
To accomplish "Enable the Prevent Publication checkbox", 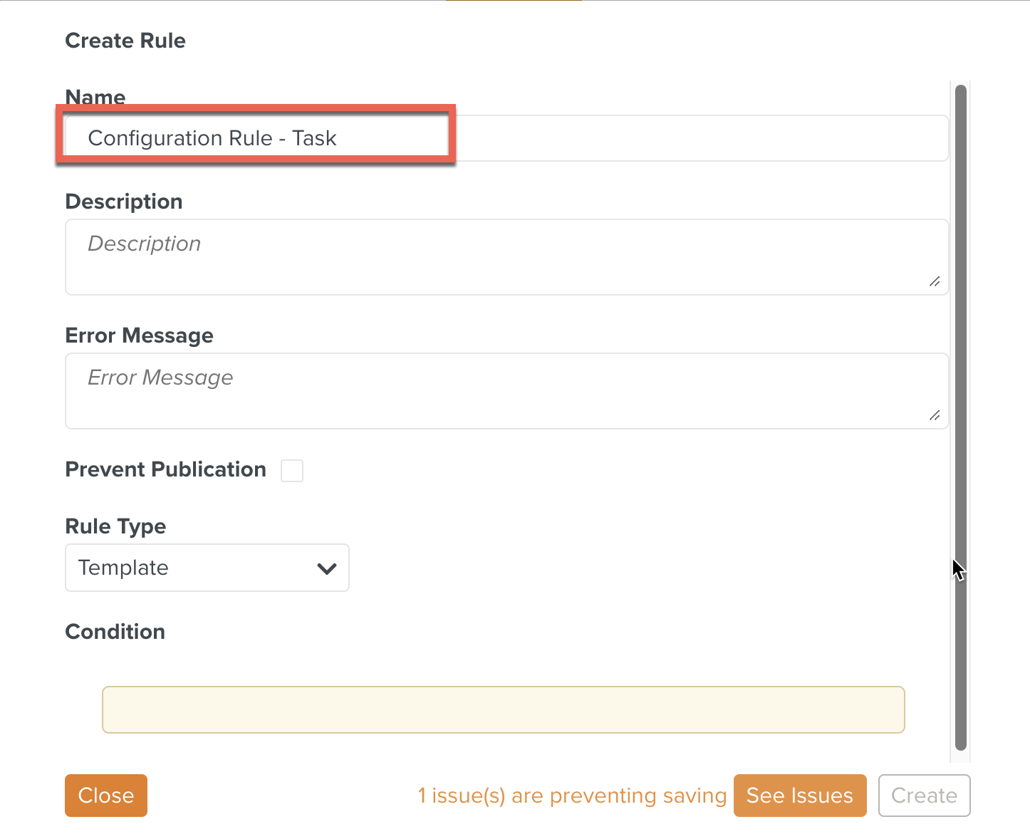I will click(x=292, y=470).
